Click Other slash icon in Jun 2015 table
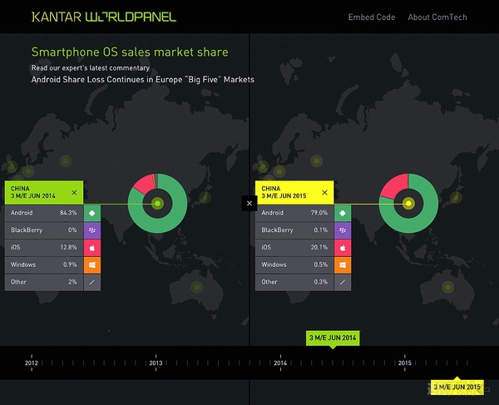Viewport: 499px width, 405px height. click(x=343, y=282)
